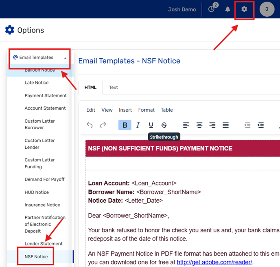
Task: Select the Late Notice template
Action: 37,83
